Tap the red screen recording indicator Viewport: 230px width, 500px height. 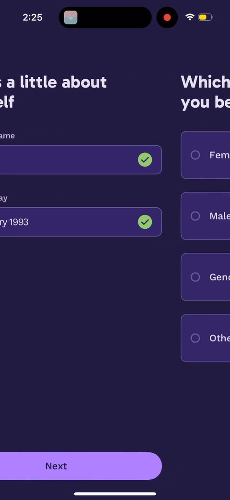coord(167,17)
